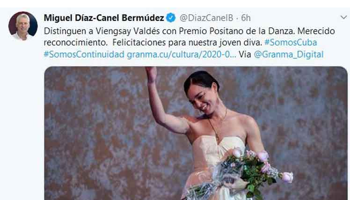This screenshot has height=200, width=350.
Task: Open the attached dancer photo
Action: pyautogui.click(x=196, y=133)
